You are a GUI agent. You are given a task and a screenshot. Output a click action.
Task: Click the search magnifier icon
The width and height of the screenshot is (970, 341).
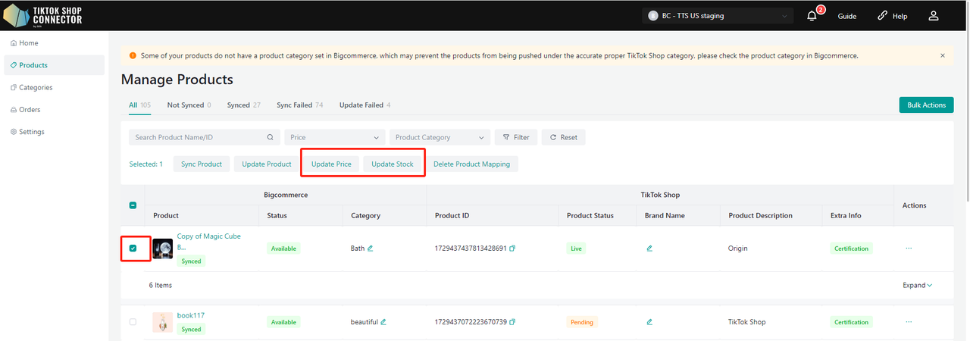[x=271, y=137]
